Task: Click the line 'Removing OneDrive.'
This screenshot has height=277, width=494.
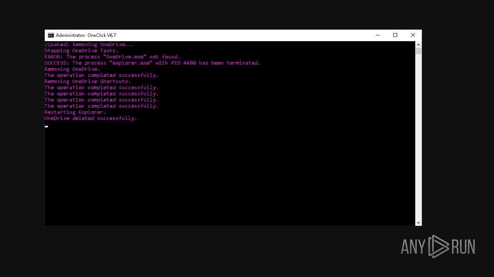Action: 73,69
